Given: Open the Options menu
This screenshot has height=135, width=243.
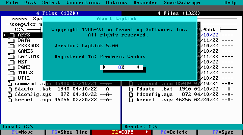Looking at the screenshot, I should pyautogui.click(x=116, y=3).
